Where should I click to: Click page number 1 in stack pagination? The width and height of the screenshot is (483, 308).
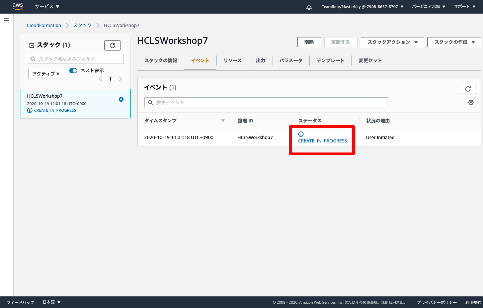(x=110, y=79)
